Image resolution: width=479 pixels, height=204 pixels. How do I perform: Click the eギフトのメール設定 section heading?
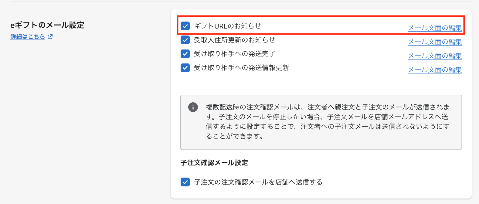(x=47, y=25)
